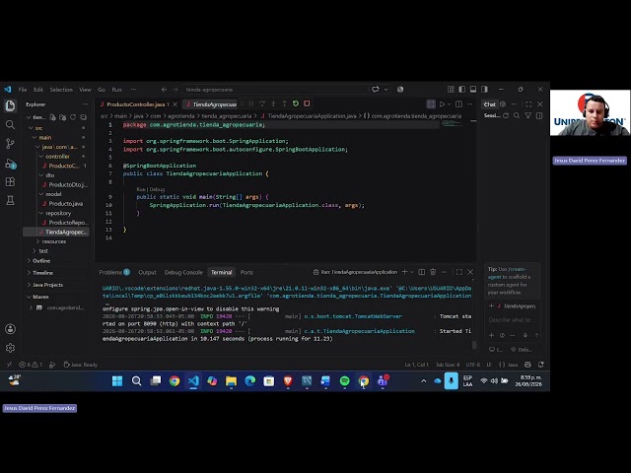Open the File menu
Viewport: 631px width, 473px height.
[23, 90]
